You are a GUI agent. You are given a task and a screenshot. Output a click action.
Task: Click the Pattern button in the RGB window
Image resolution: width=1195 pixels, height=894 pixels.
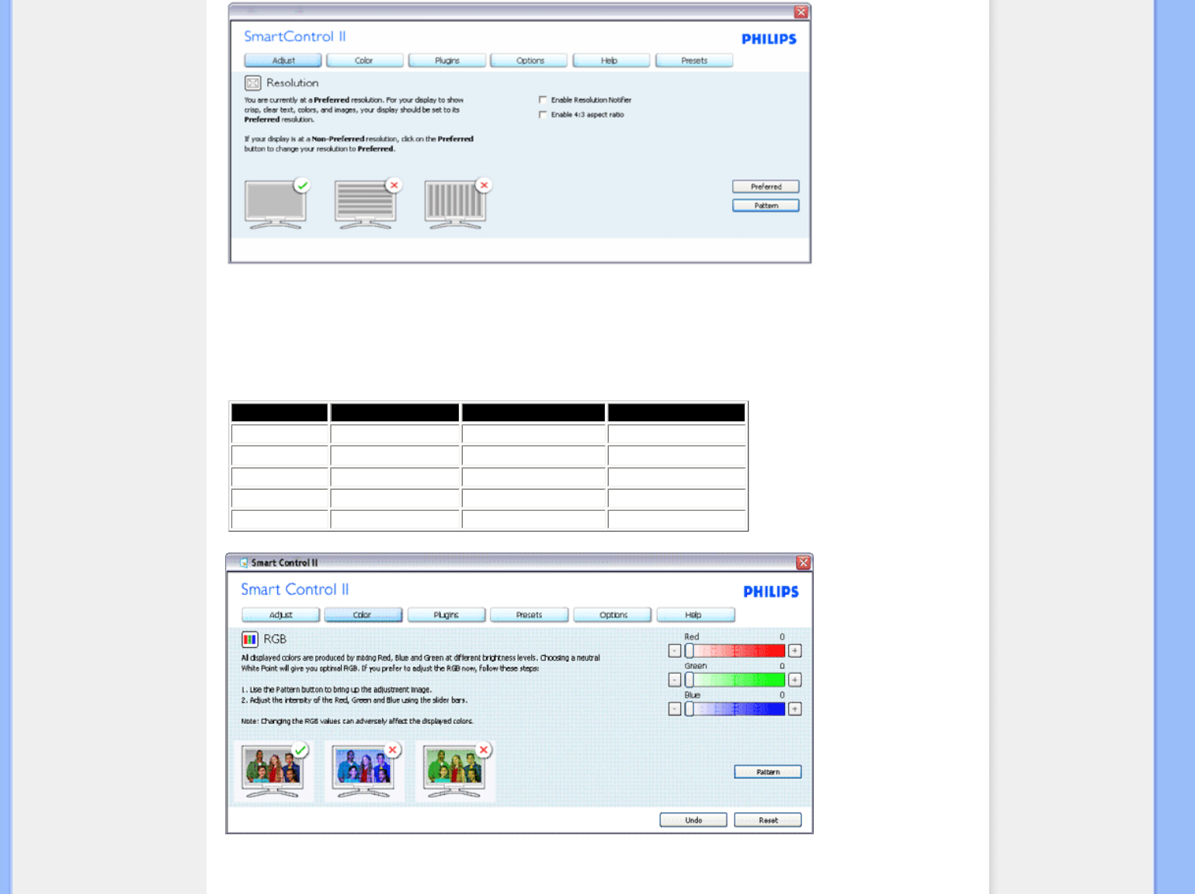click(x=768, y=771)
